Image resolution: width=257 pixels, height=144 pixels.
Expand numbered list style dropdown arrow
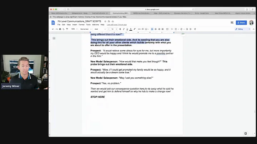coord(184,29)
